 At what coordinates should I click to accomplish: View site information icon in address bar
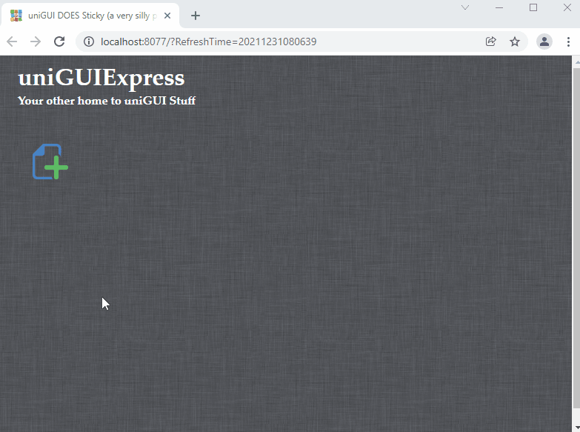tap(89, 41)
